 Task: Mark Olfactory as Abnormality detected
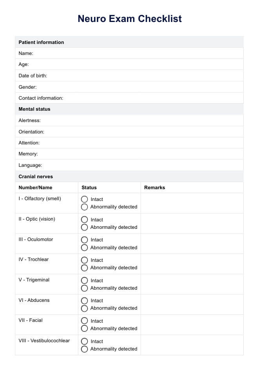tap(84, 207)
